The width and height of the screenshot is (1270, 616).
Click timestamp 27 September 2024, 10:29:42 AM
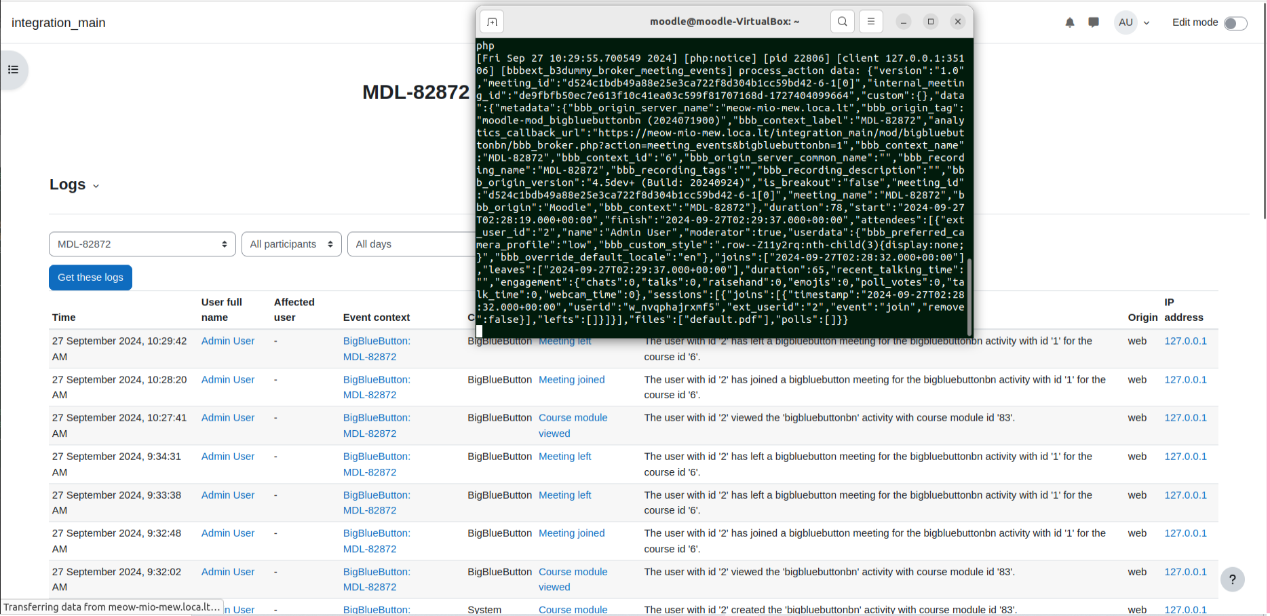click(119, 349)
